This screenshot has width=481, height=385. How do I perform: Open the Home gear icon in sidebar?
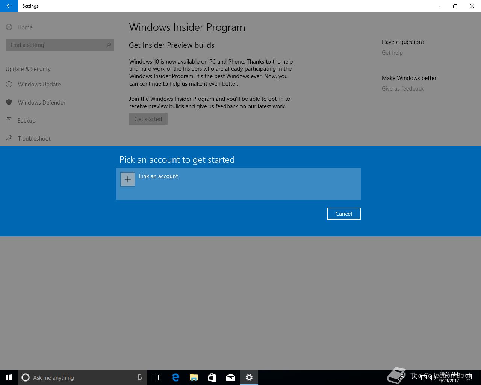pyautogui.click(x=9, y=27)
